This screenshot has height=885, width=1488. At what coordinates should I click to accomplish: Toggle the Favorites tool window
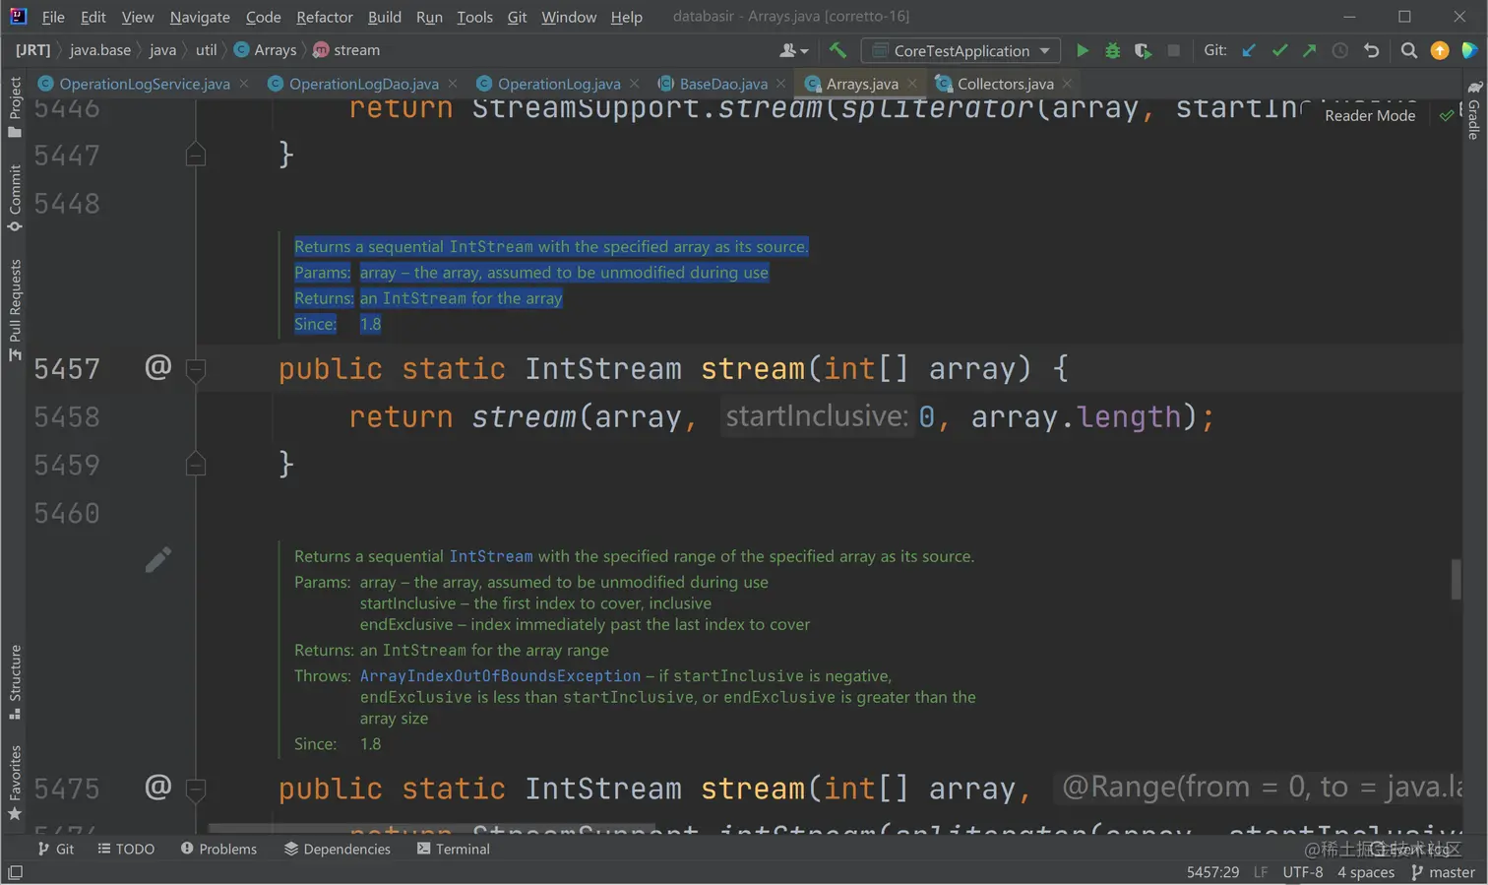coord(15,783)
